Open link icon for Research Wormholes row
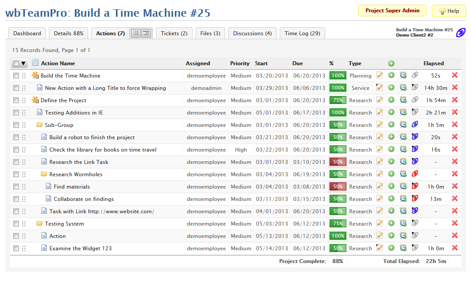The image size is (471, 293). click(415, 174)
